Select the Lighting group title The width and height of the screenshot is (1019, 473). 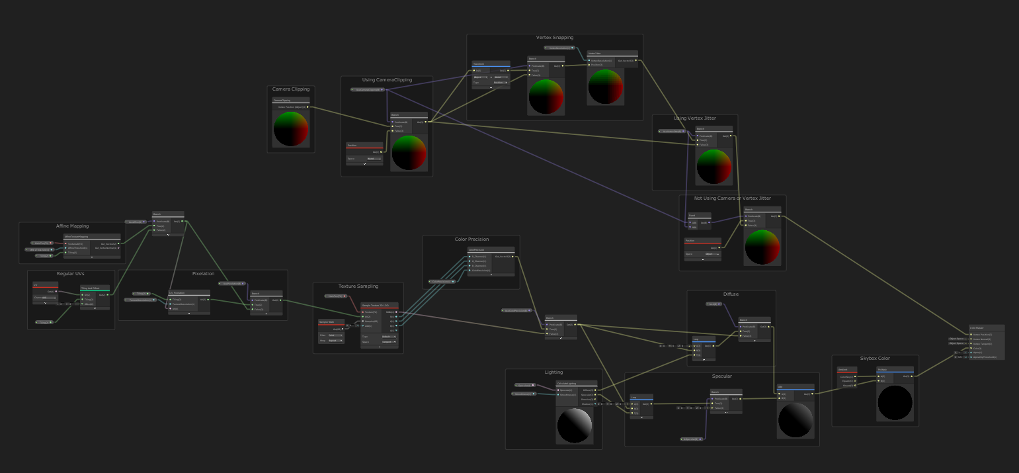[x=553, y=372]
